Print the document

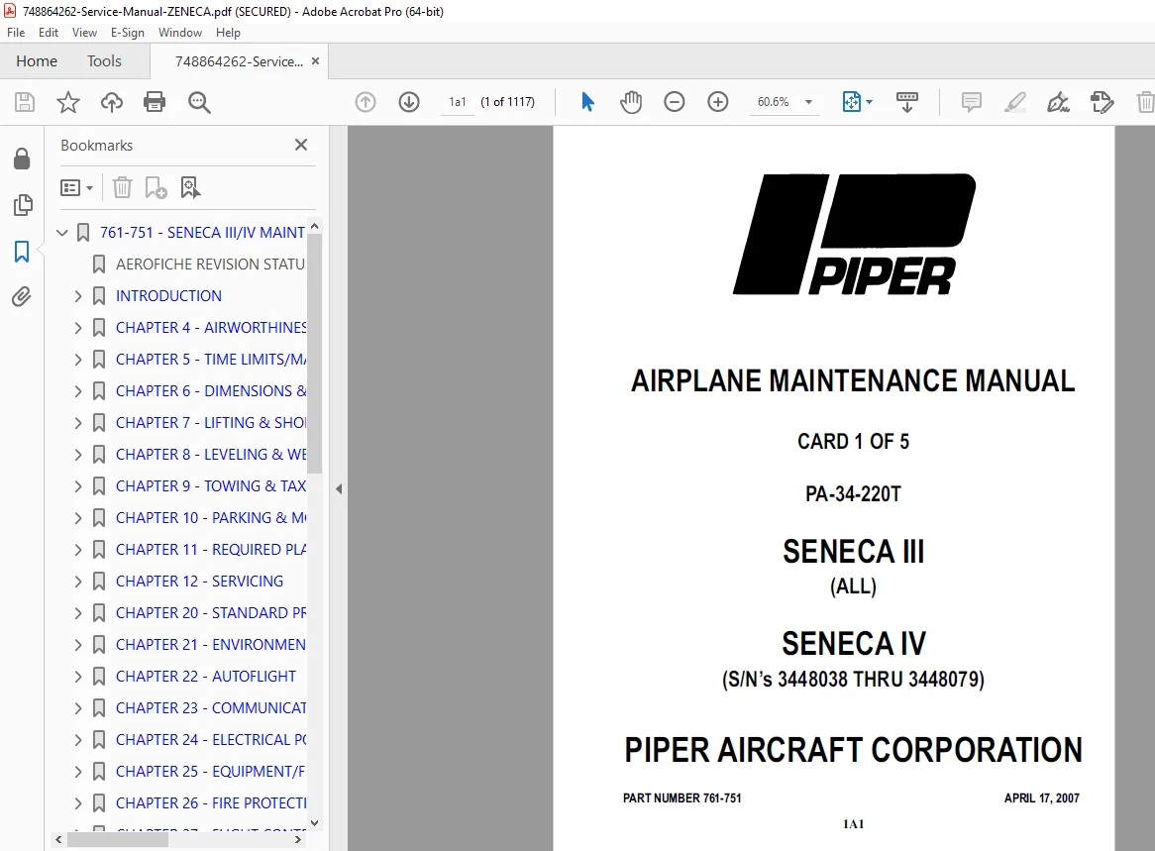coord(155,102)
